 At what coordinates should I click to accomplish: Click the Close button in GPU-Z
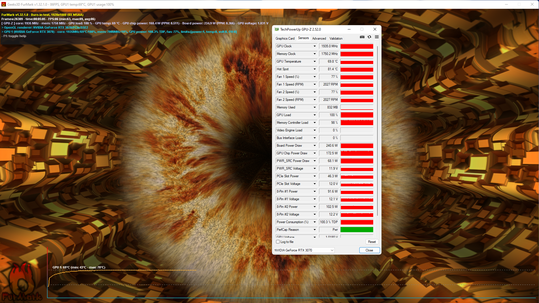pos(369,250)
